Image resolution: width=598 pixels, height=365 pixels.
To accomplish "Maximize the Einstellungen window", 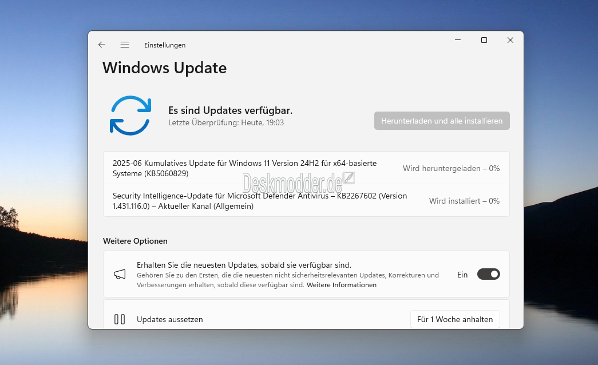I will (484, 40).
